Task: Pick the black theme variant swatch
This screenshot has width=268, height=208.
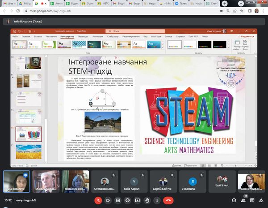Action: [205, 44]
